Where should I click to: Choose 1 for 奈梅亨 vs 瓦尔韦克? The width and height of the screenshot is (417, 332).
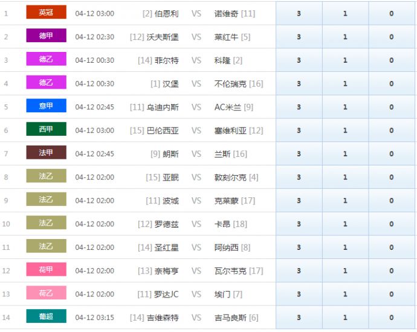(x=345, y=270)
